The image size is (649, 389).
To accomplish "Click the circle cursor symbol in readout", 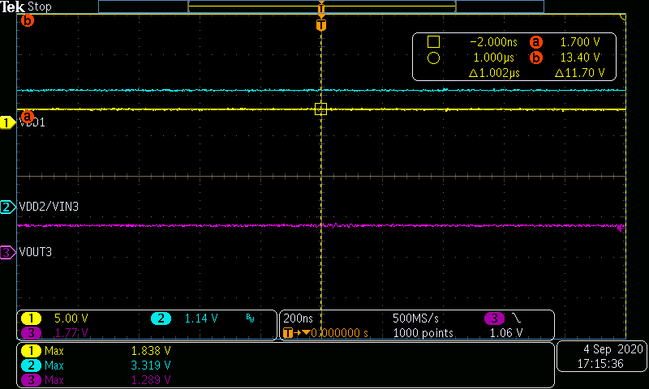I will 433,58.
